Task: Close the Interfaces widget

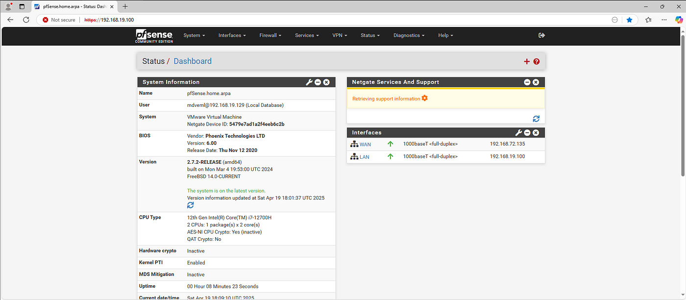Action: pos(536,133)
